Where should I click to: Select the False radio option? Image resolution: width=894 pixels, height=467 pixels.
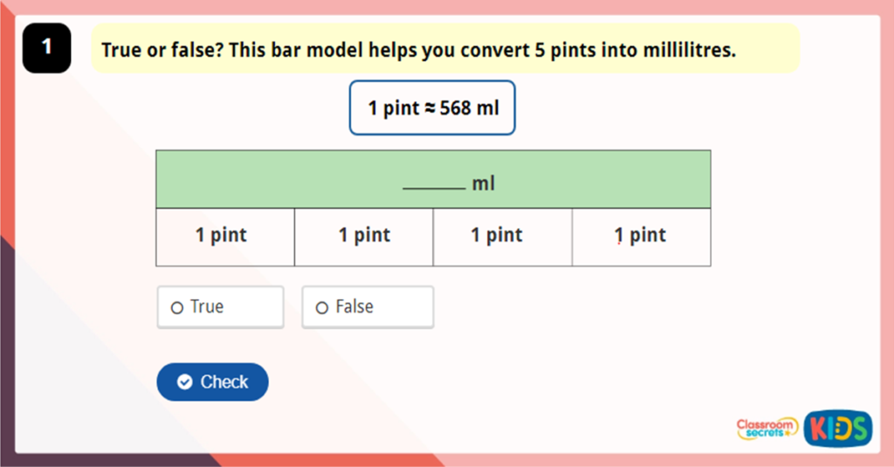(321, 307)
